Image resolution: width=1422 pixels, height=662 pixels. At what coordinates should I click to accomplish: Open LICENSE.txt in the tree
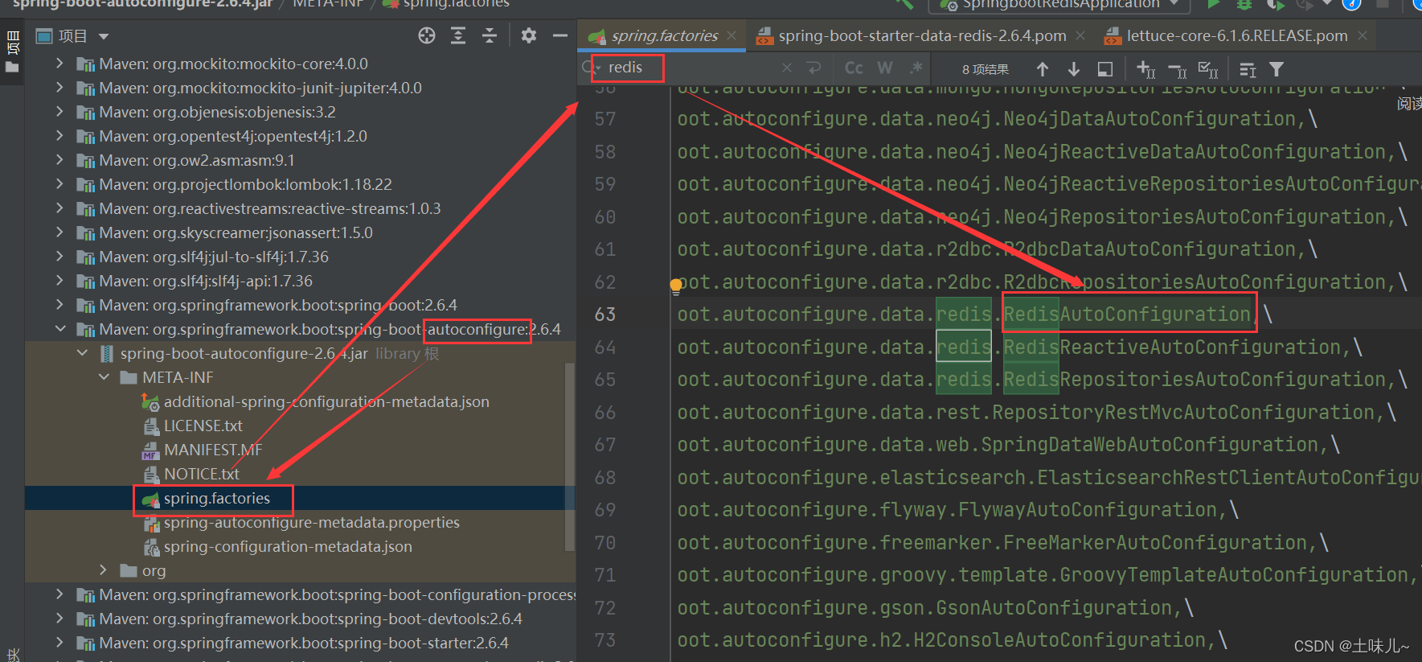(x=203, y=426)
